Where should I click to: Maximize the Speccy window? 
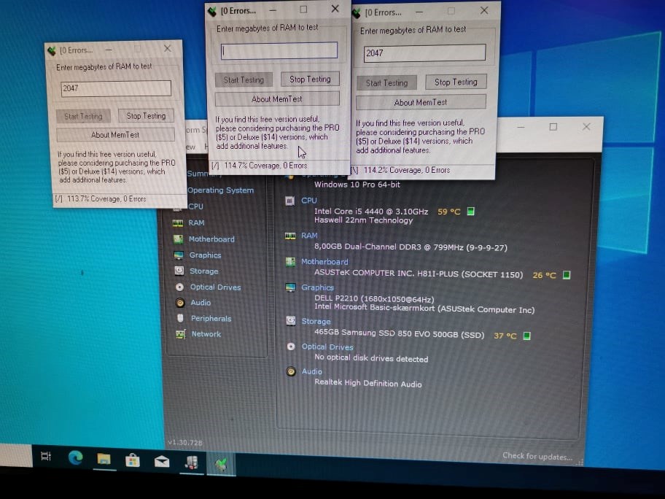(x=553, y=126)
